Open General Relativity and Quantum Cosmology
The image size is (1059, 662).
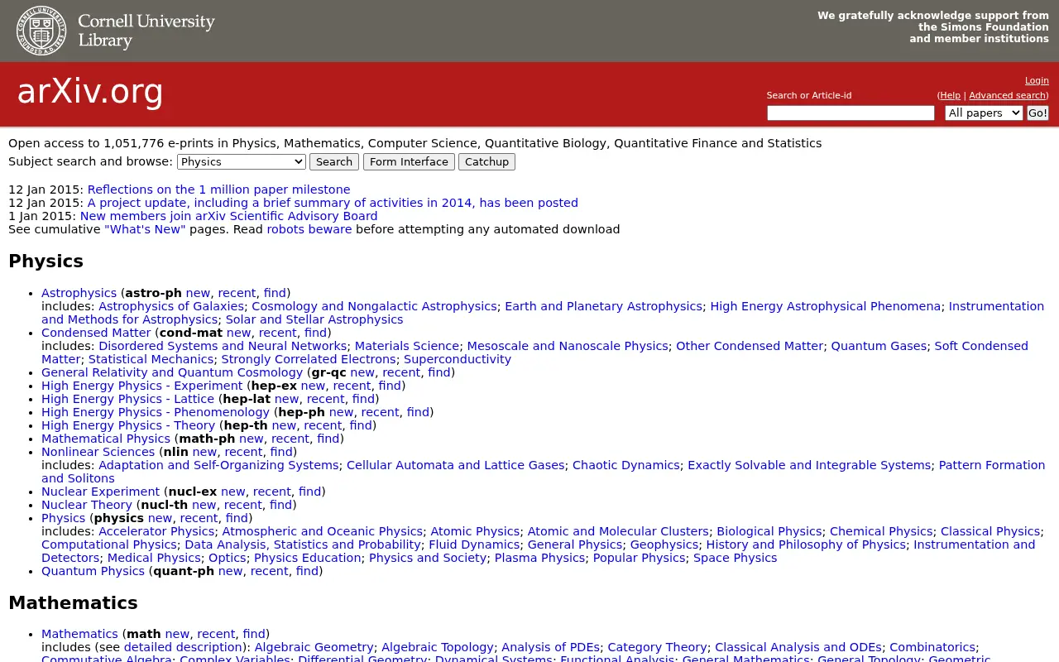click(172, 372)
